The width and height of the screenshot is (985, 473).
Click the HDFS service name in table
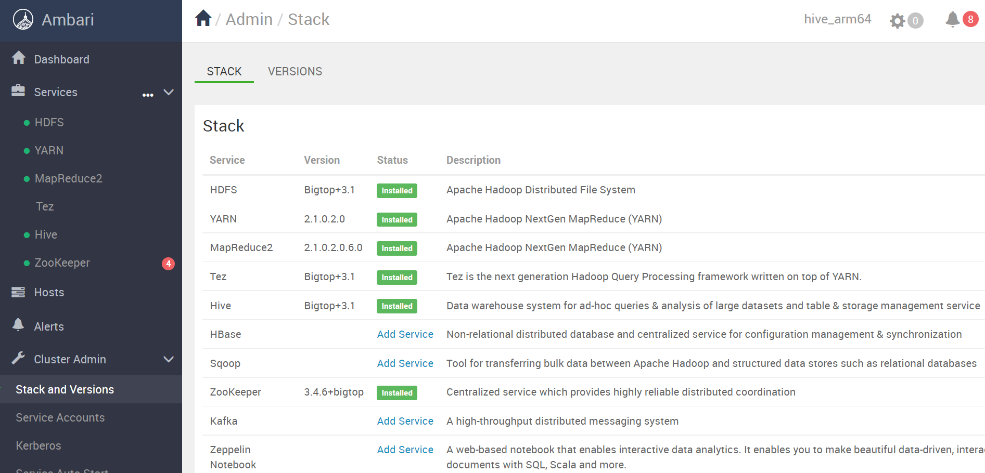(223, 190)
